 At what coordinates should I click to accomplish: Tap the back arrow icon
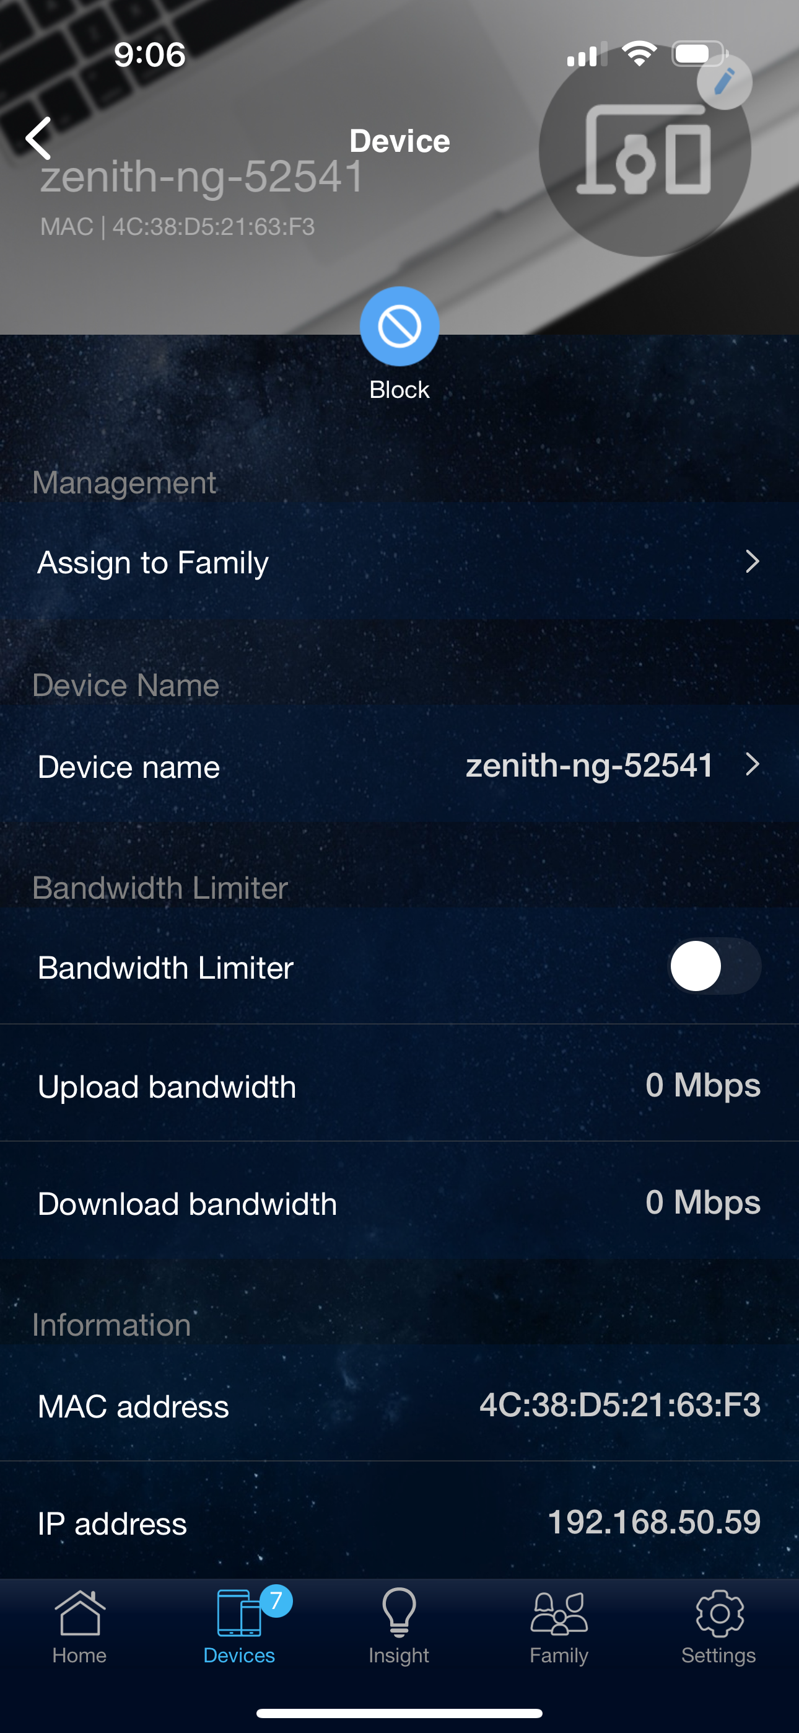(x=39, y=138)
